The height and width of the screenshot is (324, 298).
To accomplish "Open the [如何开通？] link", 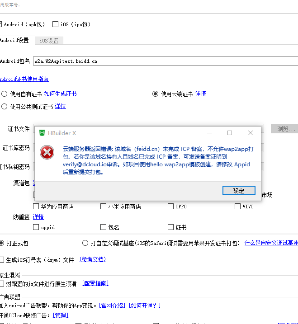I will point(146,305).
